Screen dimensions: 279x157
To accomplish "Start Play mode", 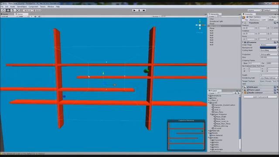I will coord(135,10).
